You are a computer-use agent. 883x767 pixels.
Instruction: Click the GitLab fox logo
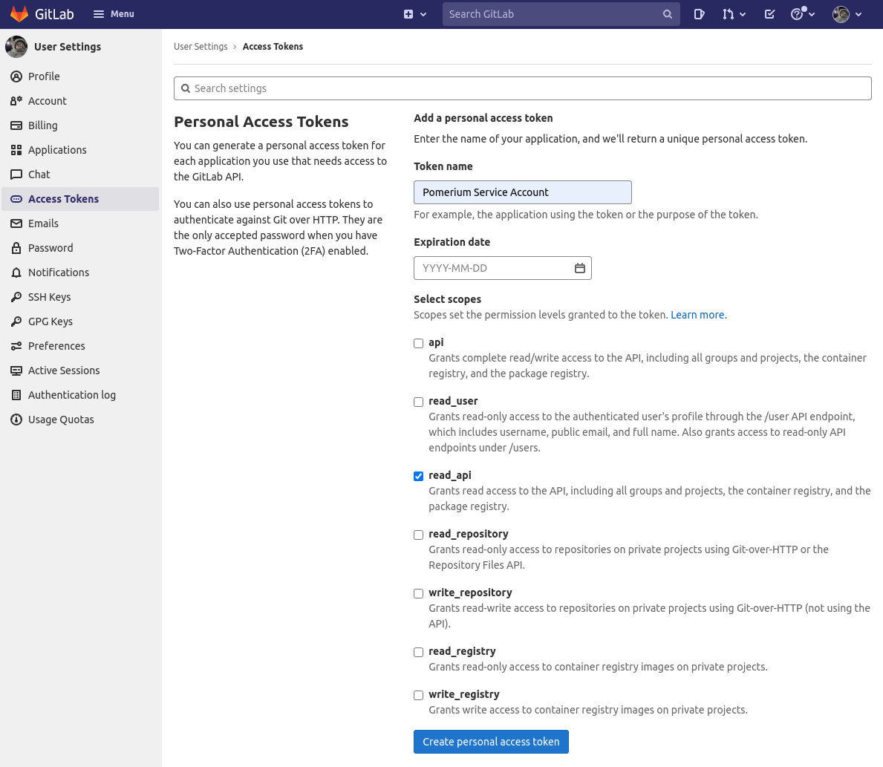click(19, 14)
